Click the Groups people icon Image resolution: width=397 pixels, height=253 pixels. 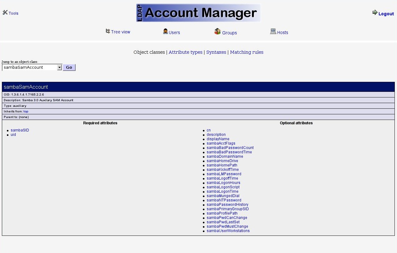pyautogui.click(x=218, y=31)
